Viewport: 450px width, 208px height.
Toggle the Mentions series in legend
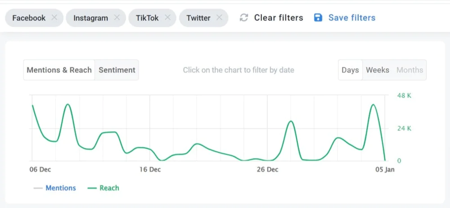click(61, 188)
